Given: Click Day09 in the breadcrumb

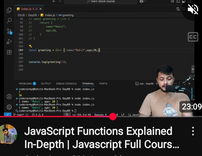Looking at the screenshot, I should [x=32, y=15].
